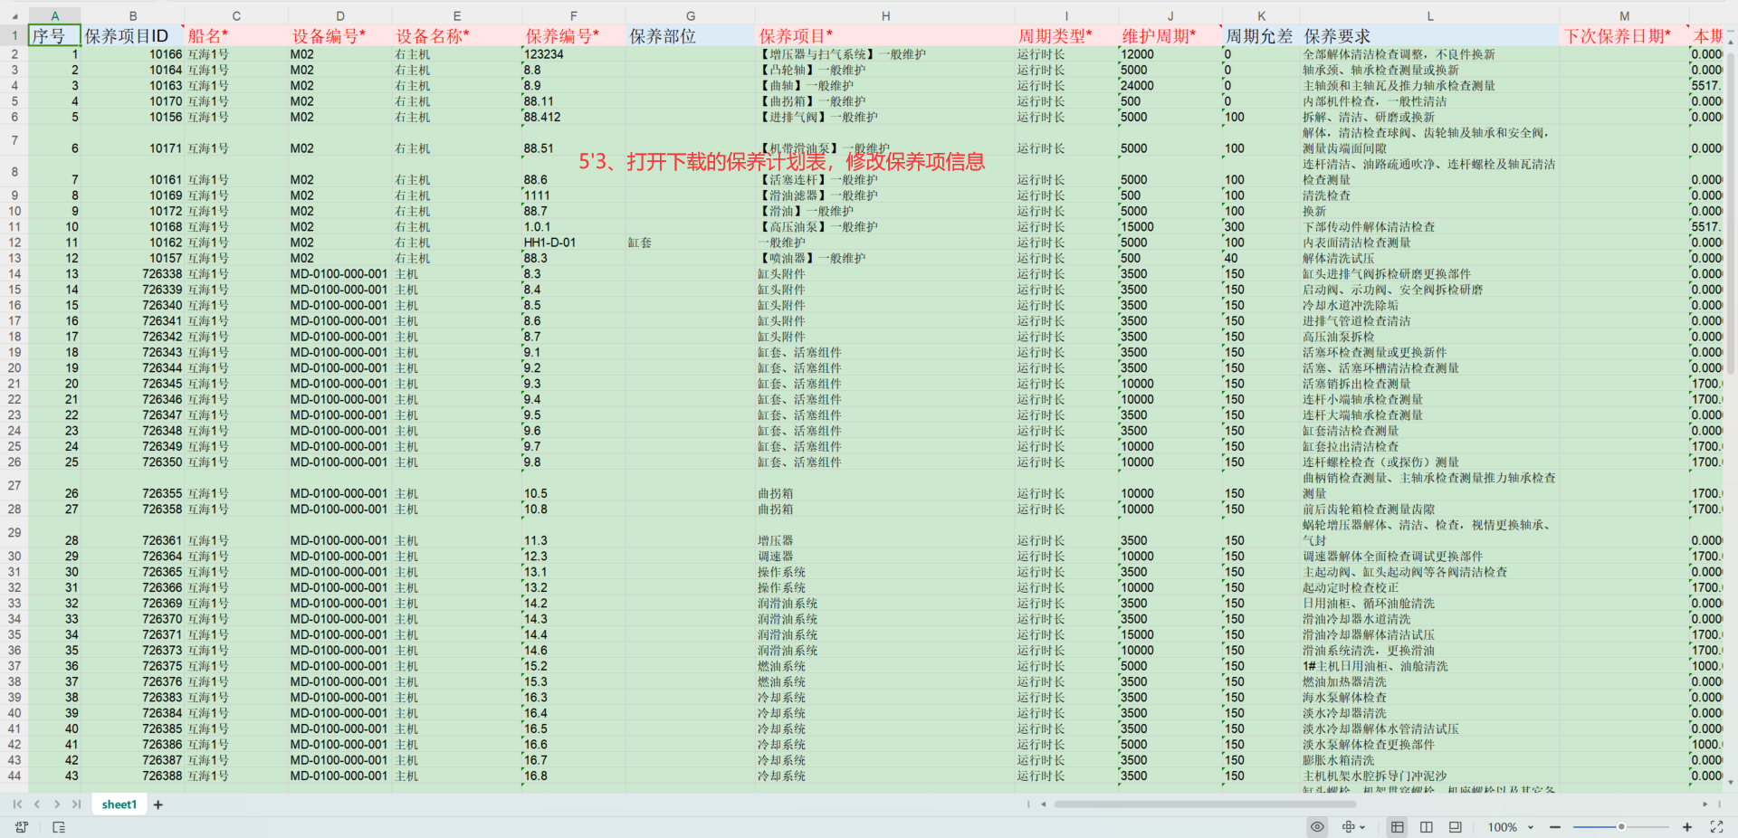Click cell HH1-D-01
This screenshot has height=838, width=1738.
[573, 243]
